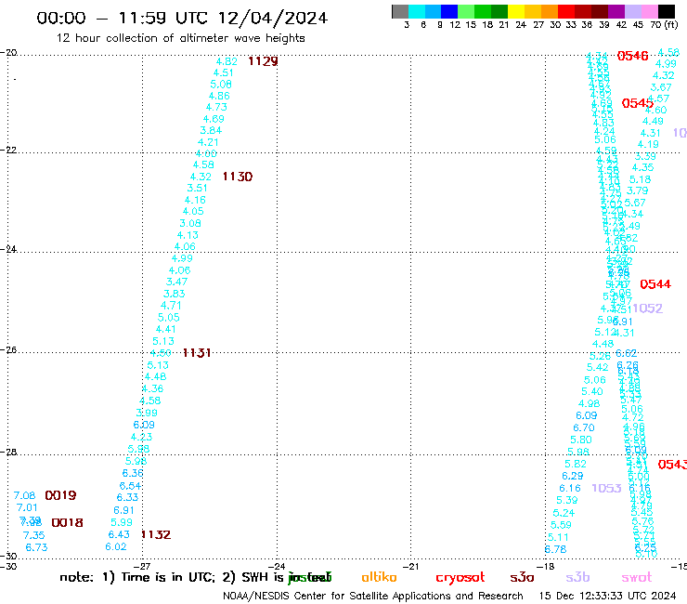Click the wave height value 3.84
The height and width of the screenshot is (604, 687).
coord(211,131)
